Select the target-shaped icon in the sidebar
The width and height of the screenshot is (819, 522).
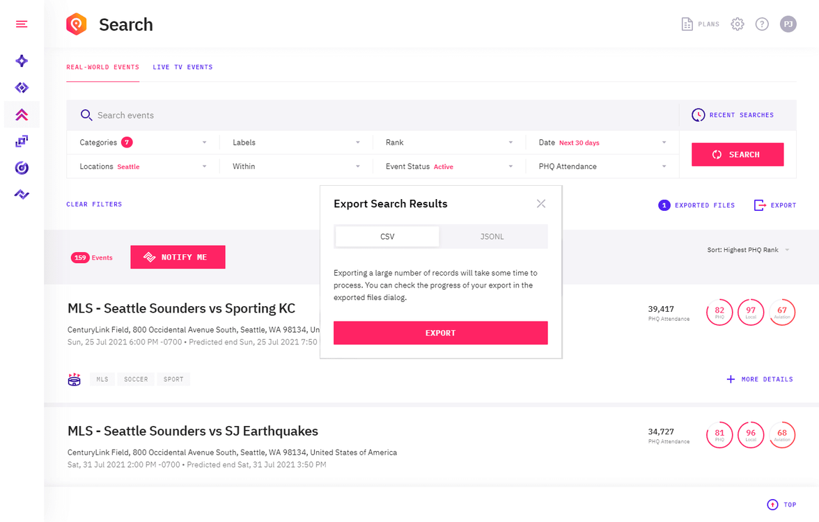pos(21,167)
